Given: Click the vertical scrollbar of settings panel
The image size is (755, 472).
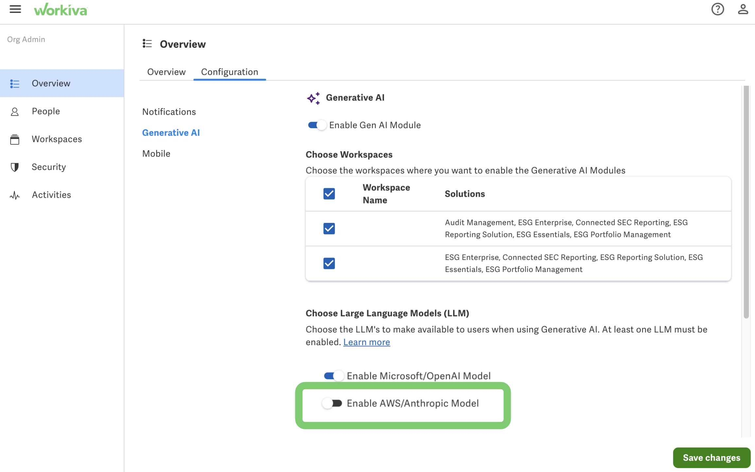Looking at the screenshot, I should [746, 202].
